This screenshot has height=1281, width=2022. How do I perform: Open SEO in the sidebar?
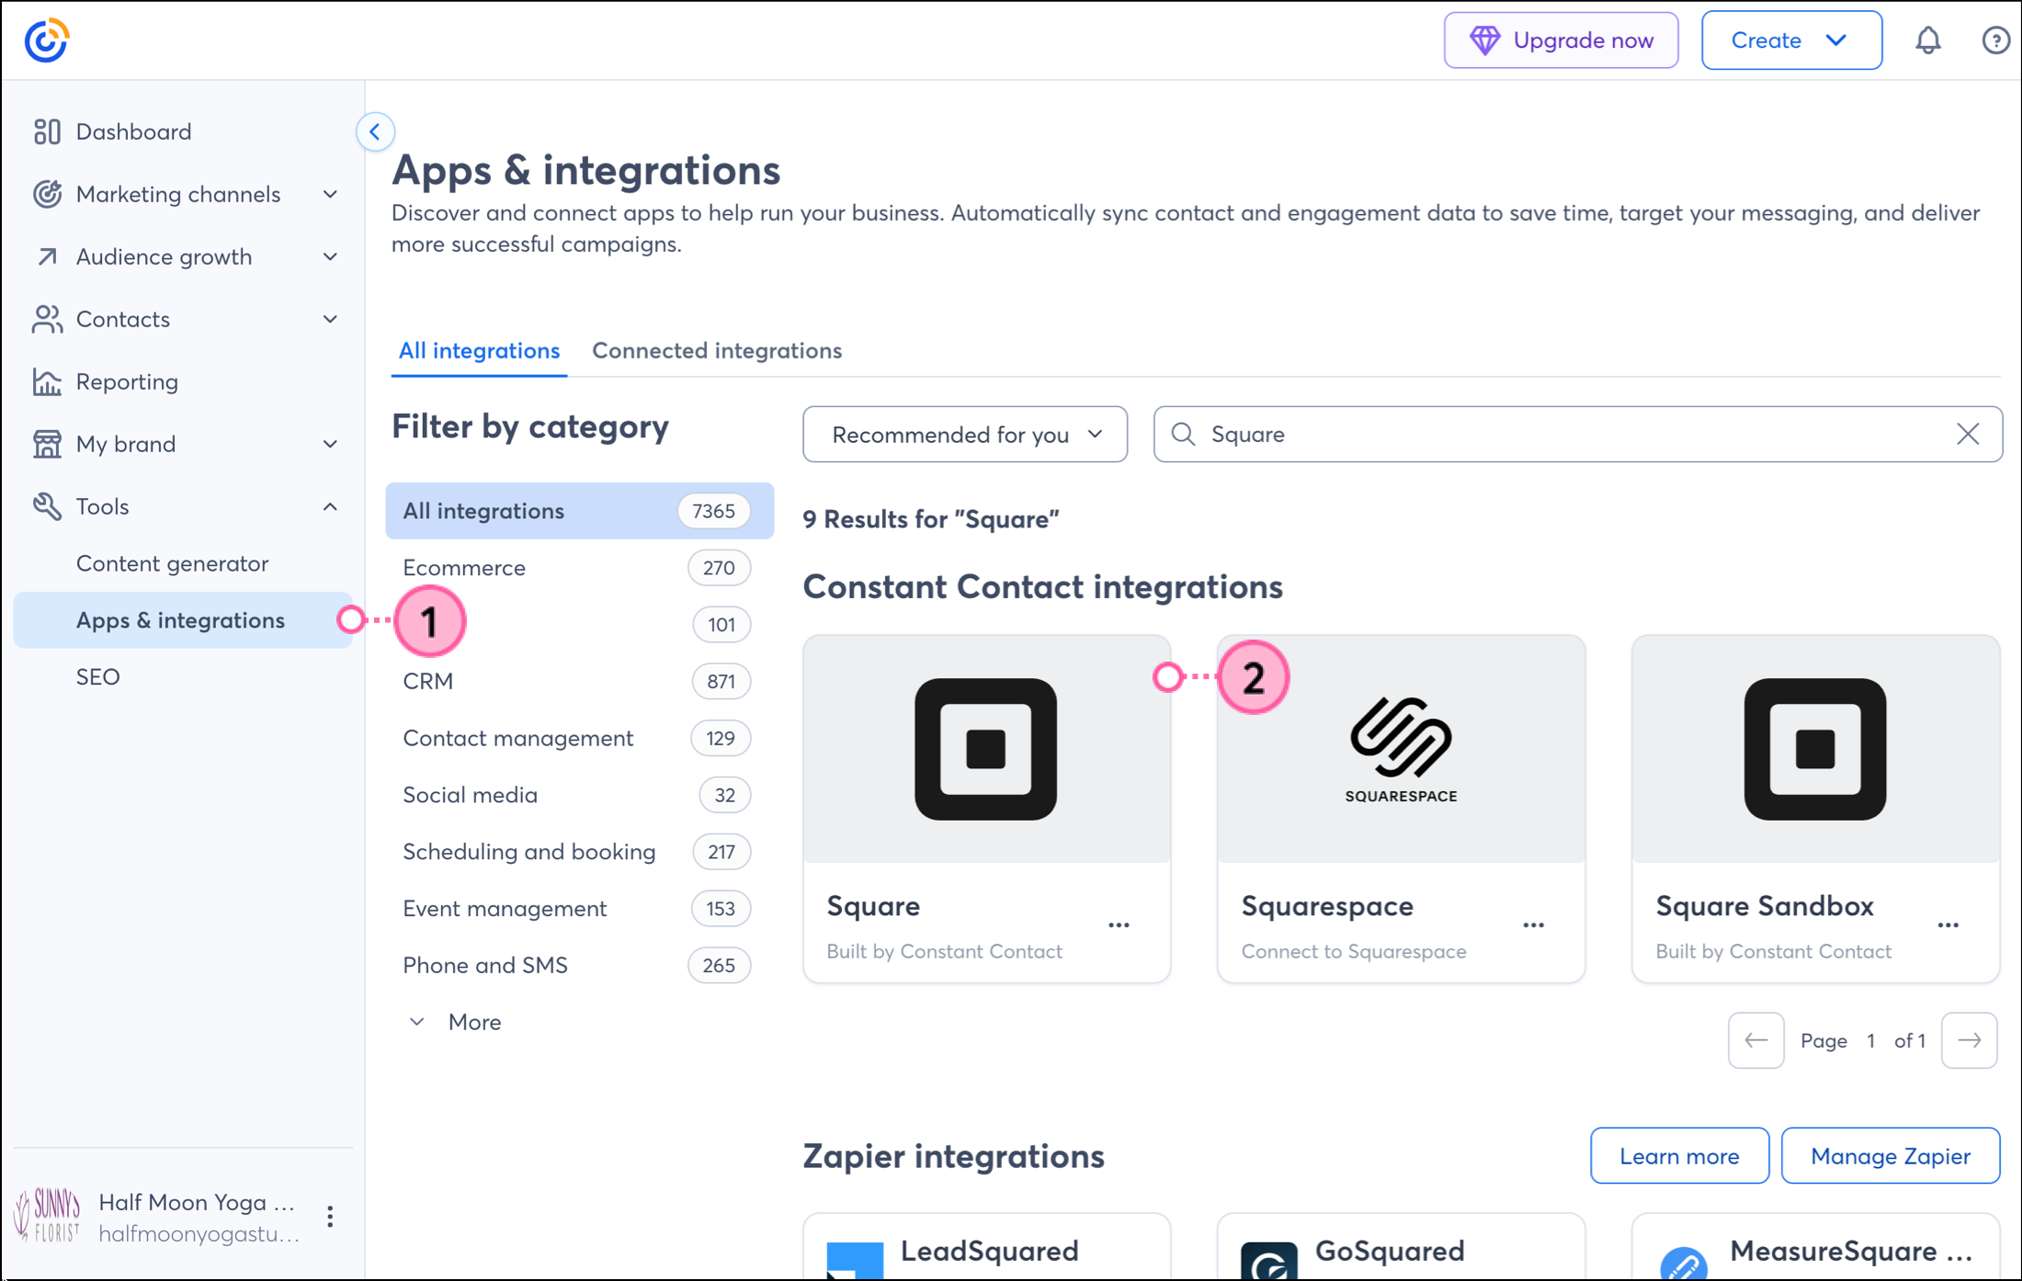click(98, 677)
